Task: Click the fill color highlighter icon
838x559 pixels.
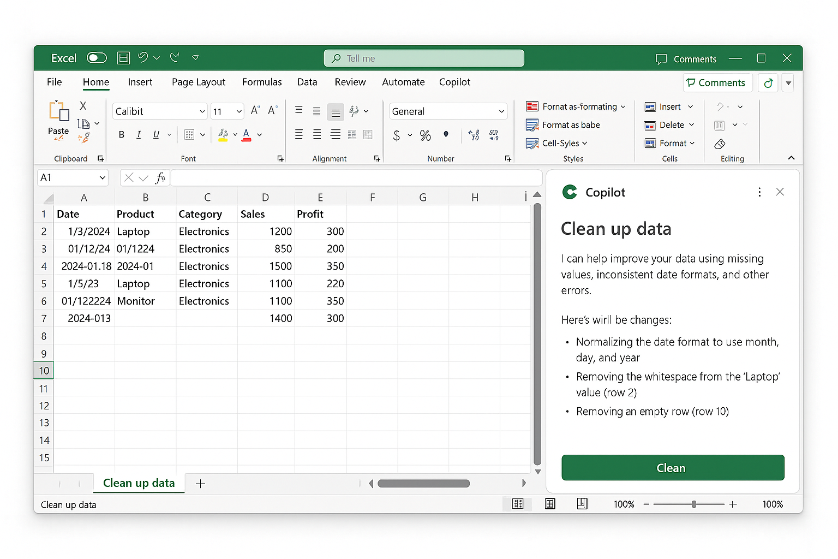Action: point(223,135)
